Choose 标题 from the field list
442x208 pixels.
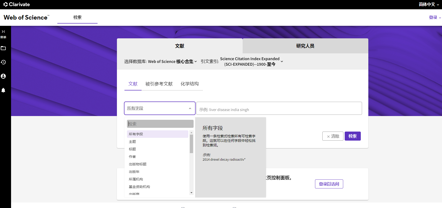(x=158, y=149)
